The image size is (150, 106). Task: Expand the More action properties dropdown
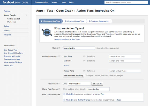point(66,65)
